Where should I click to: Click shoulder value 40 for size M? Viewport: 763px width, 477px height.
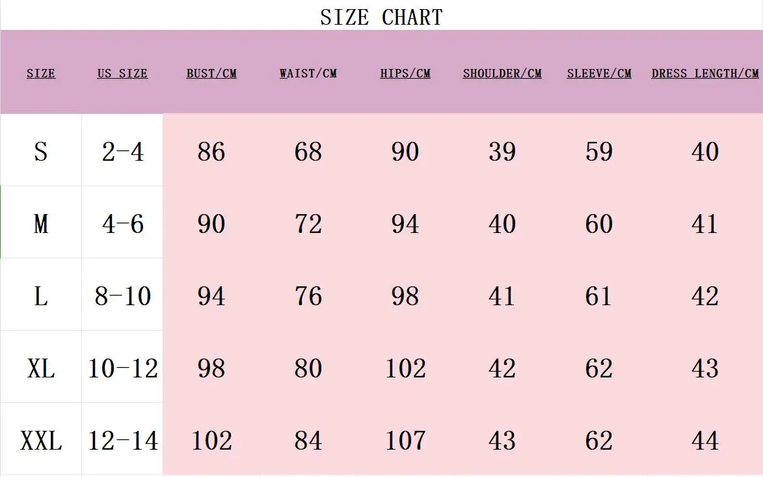(x=502, y=224)
